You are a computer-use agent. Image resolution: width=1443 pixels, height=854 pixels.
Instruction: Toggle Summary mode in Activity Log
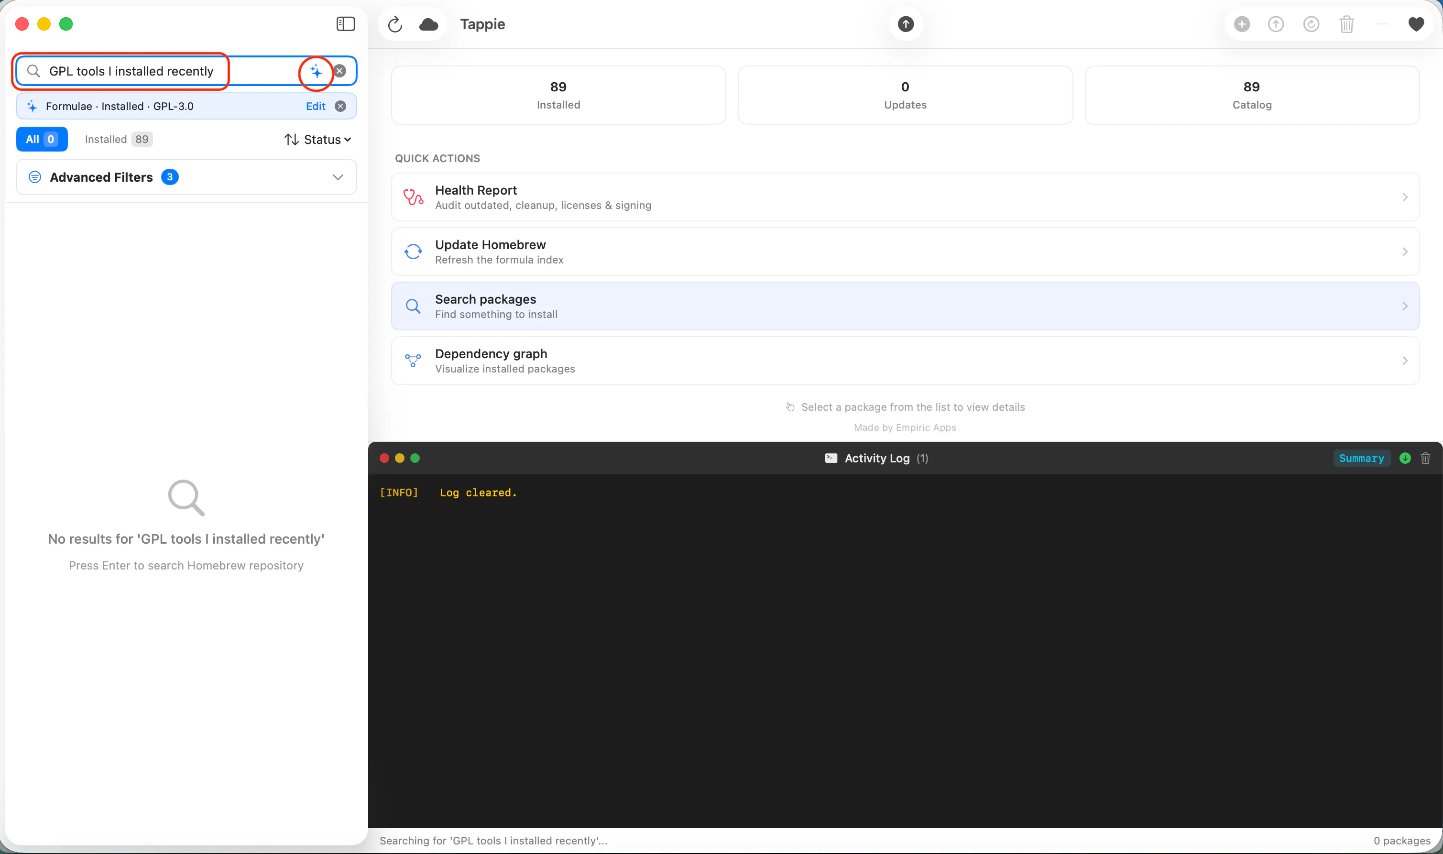point(1361,458)
